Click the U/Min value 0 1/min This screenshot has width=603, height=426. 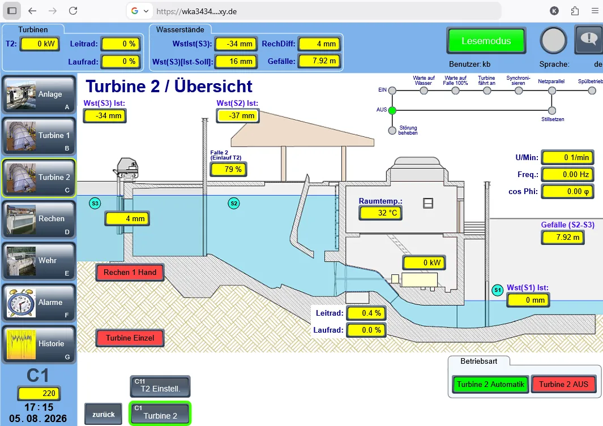tap(568, 157)
